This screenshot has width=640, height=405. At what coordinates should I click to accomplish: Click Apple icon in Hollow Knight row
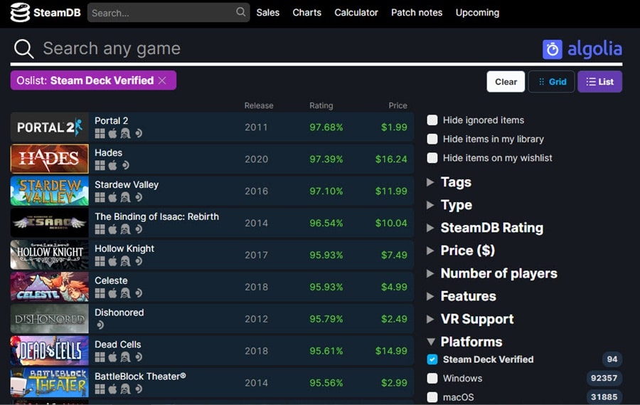[x=112, y=261]
